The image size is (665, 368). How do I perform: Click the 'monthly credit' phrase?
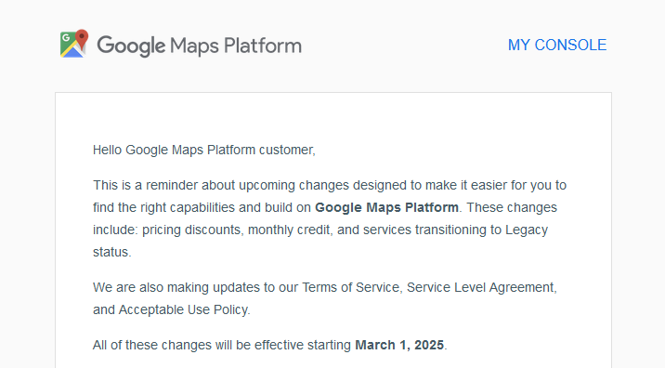pos(289,230)
